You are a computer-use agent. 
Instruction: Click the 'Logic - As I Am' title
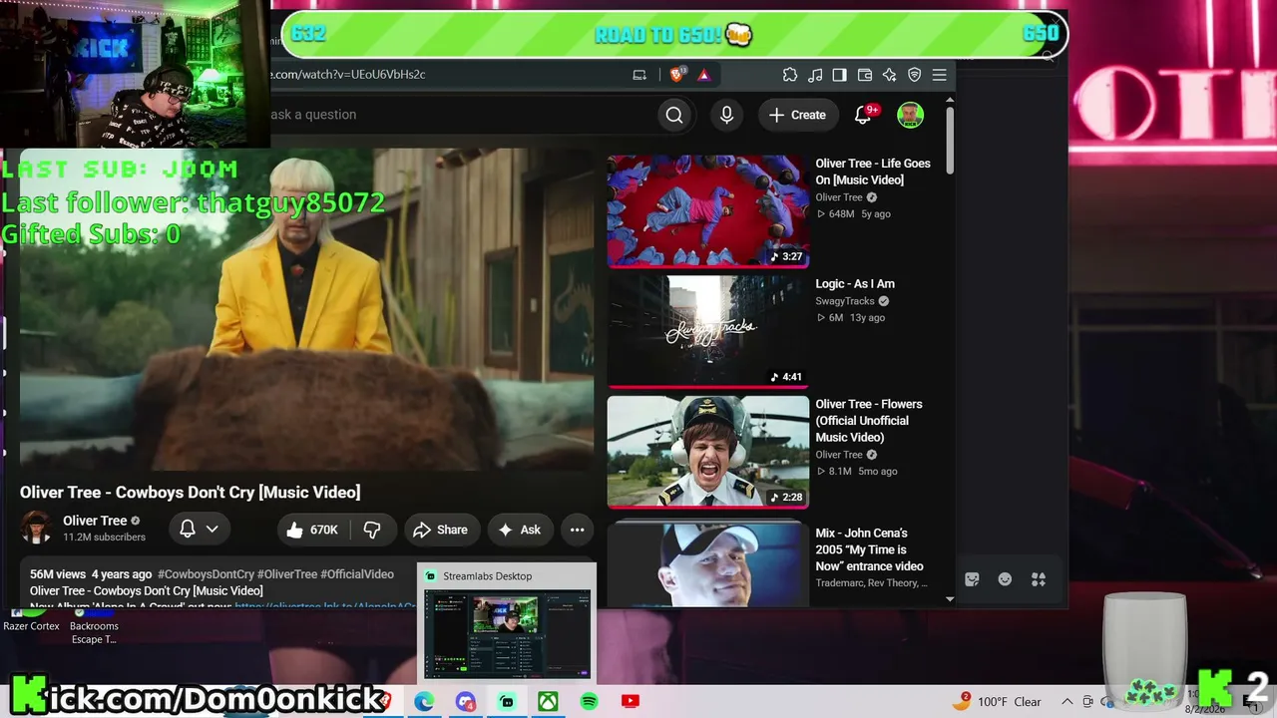click(x=855, y=284)
